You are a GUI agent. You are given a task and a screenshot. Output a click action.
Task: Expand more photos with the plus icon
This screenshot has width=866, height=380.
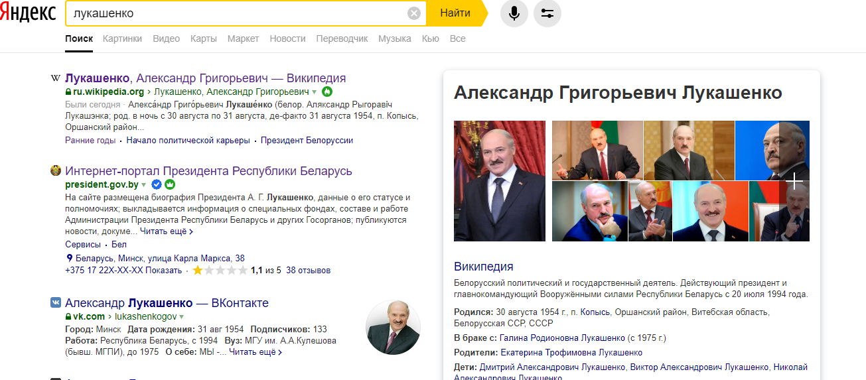794,180
